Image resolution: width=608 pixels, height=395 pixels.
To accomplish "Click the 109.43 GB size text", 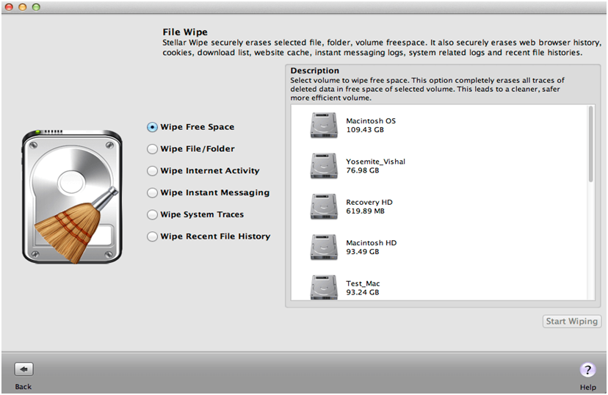I will [x=365, y=130].
